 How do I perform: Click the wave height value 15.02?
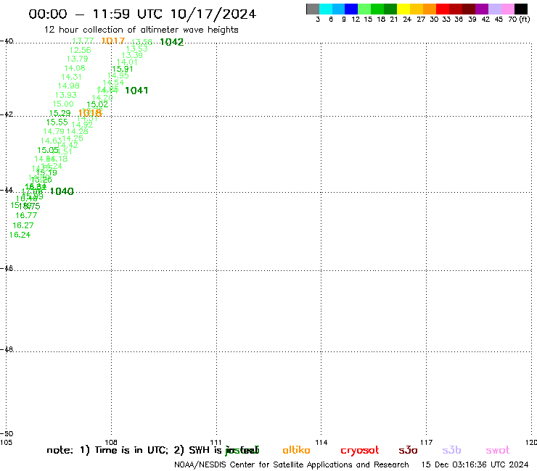[97, 104]
